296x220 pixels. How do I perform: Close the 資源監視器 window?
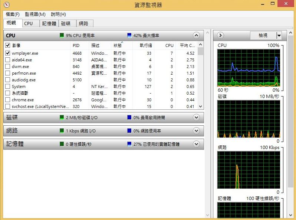[286, 3]
